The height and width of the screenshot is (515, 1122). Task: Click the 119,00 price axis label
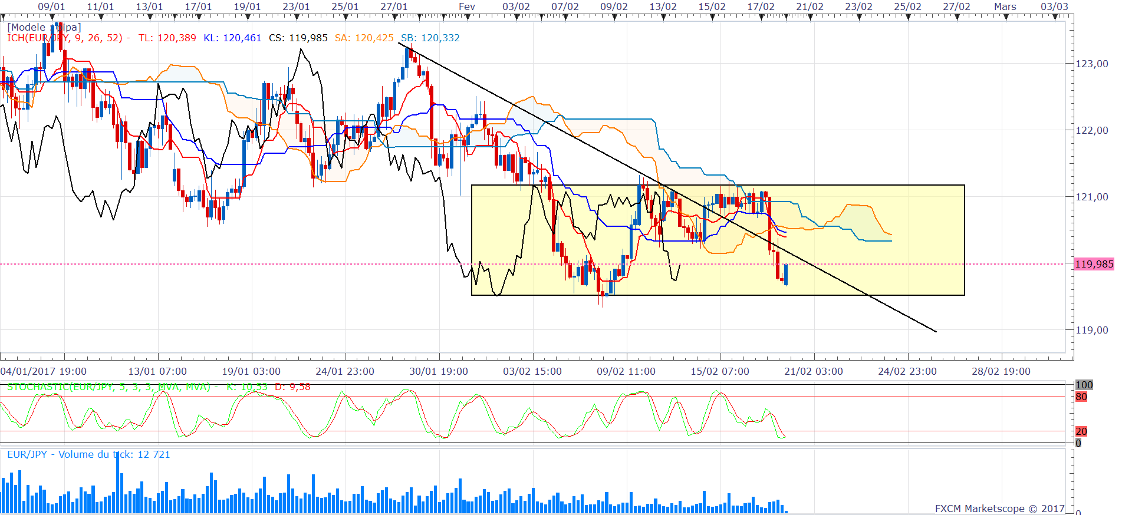point(1092,330)
